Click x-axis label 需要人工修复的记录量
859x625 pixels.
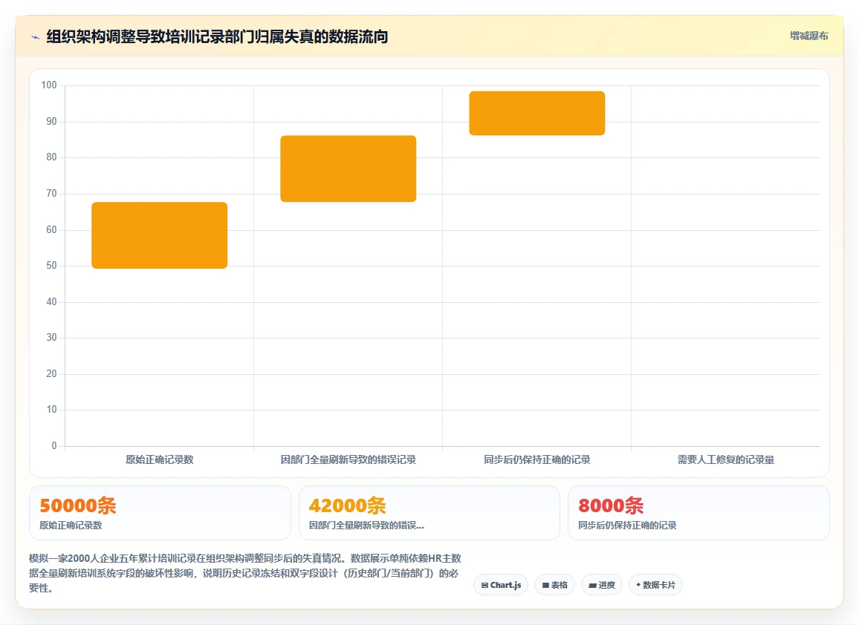pyautogui.click(x=726, y=459)
